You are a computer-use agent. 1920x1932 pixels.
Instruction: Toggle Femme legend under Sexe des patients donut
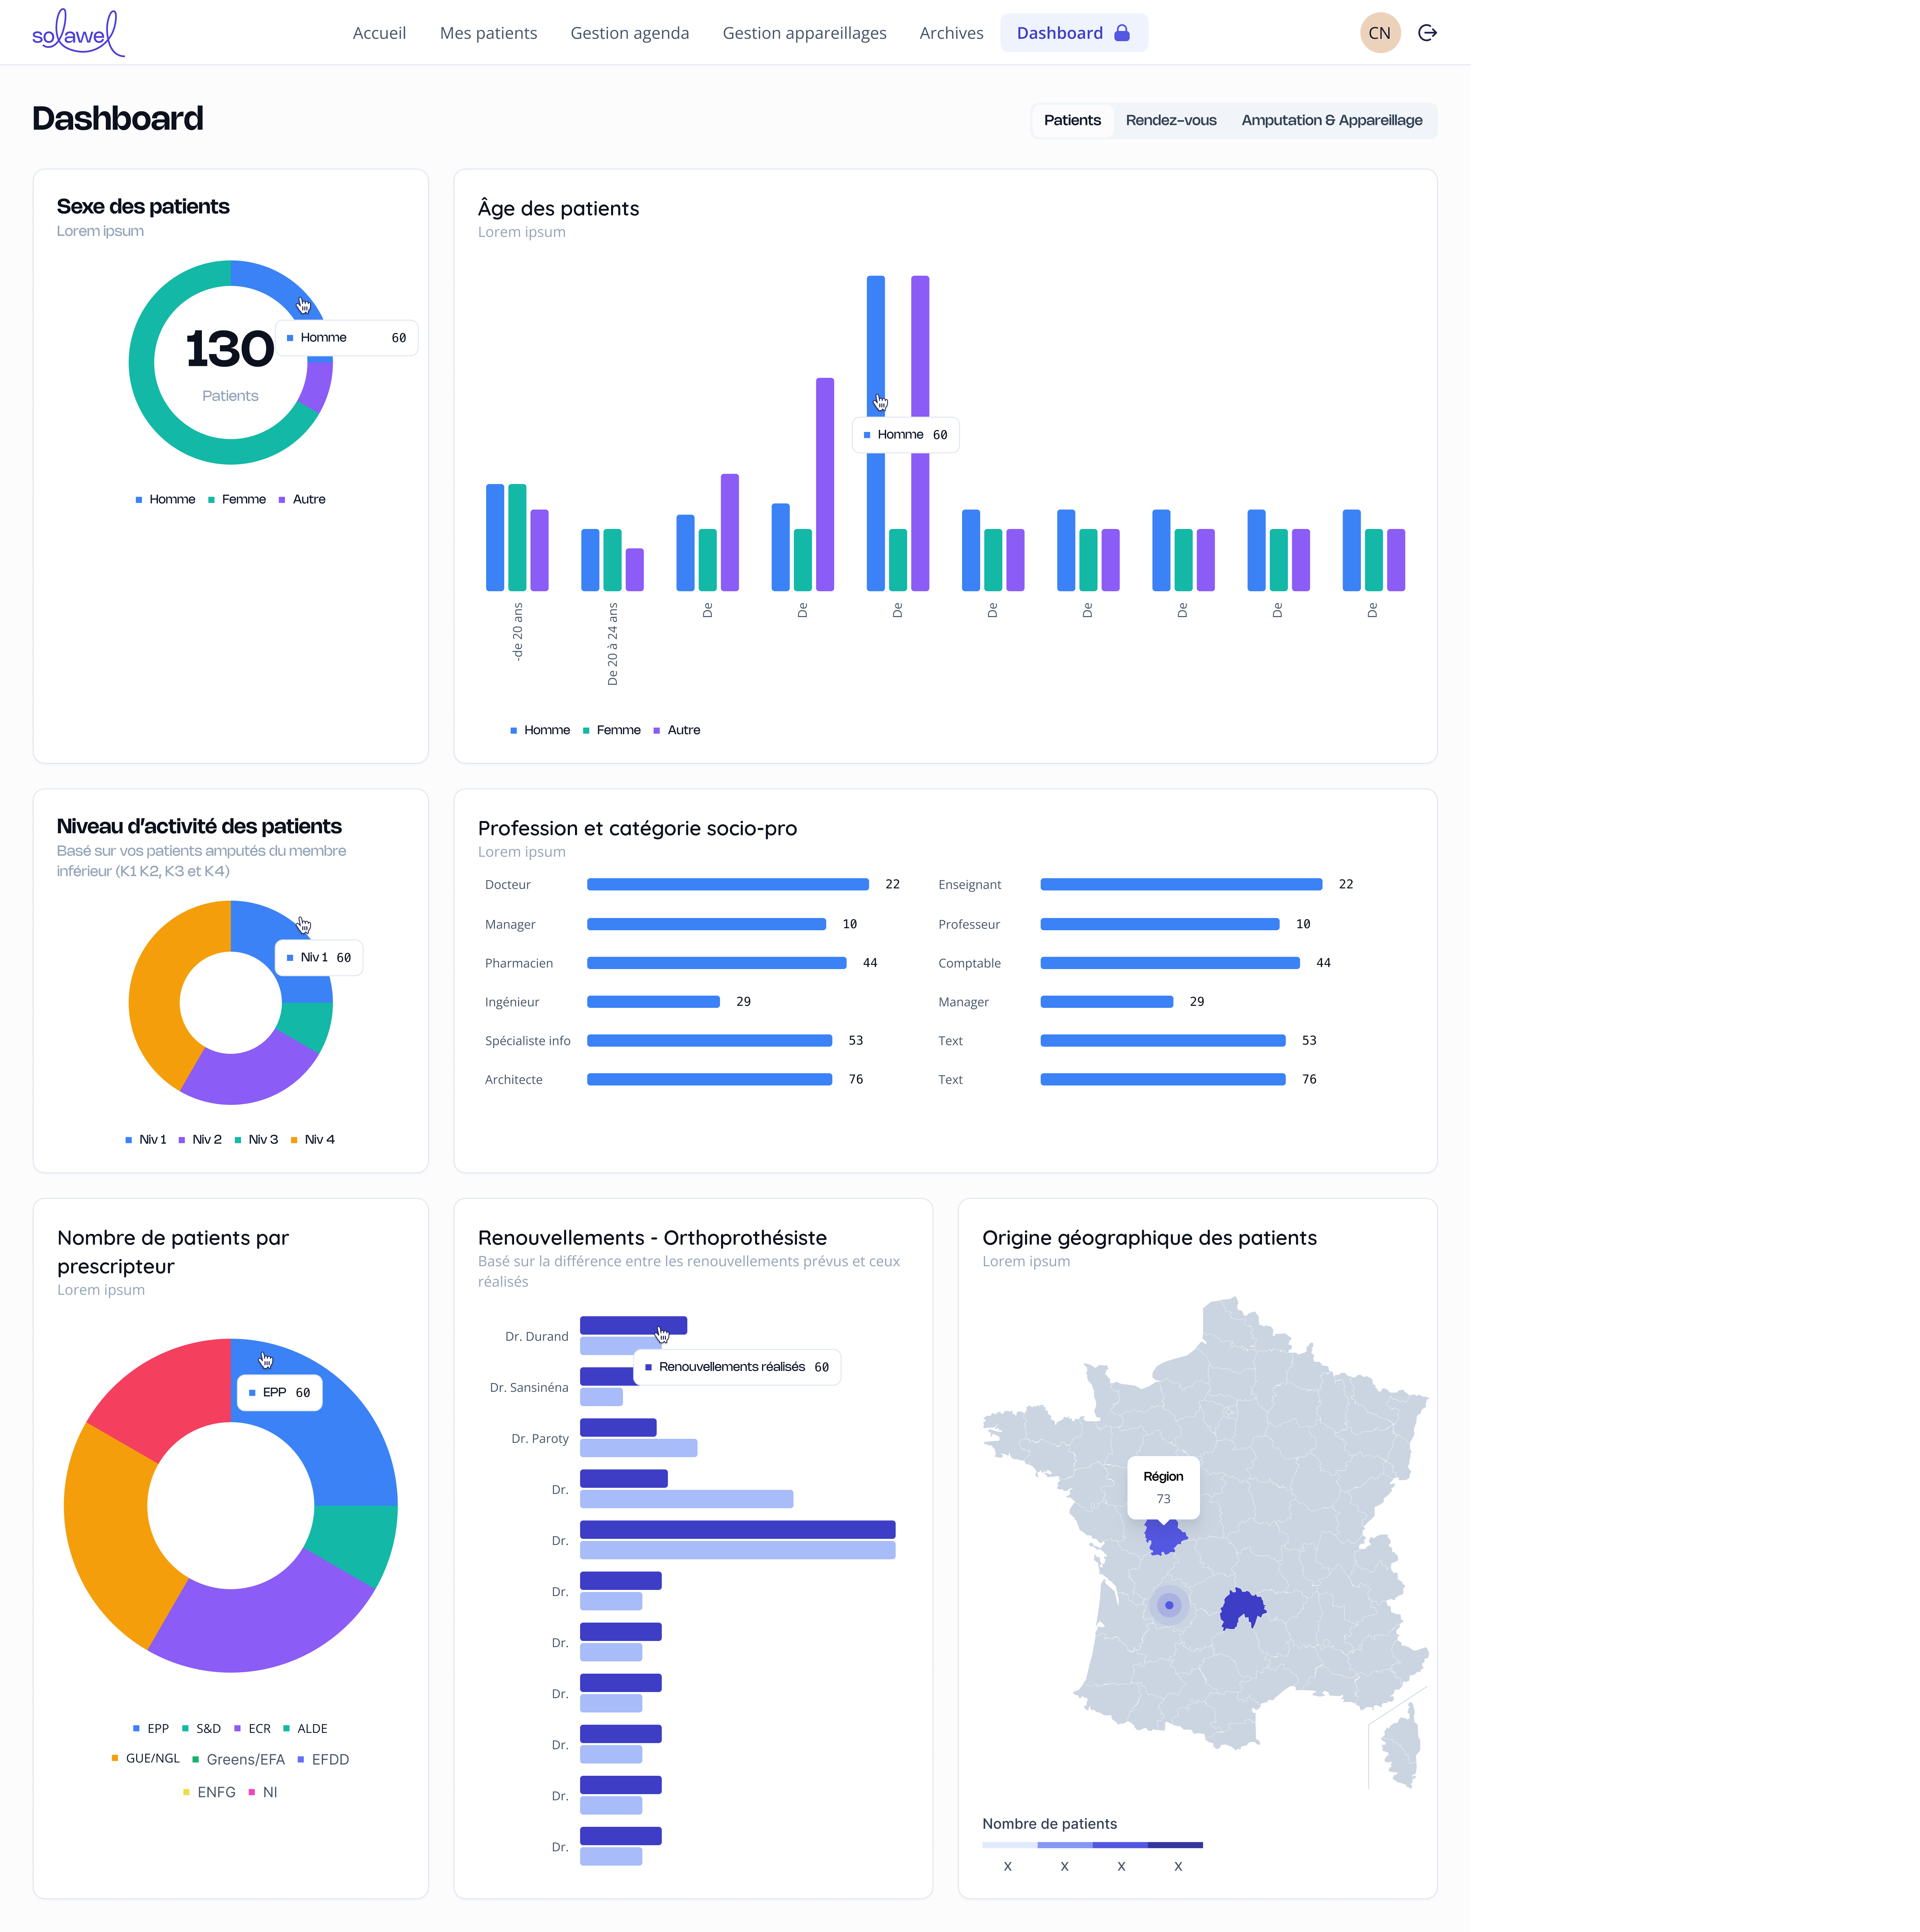237,499
